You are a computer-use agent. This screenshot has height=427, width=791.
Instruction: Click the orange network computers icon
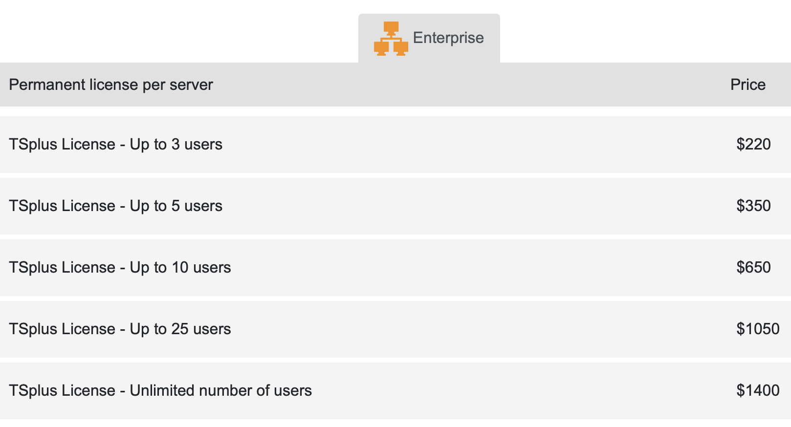[391, 39]
